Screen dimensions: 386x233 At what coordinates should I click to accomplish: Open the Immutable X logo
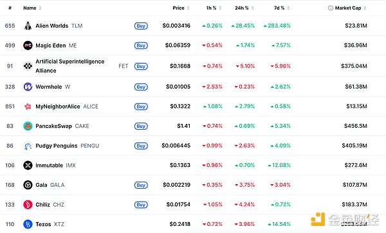pyautogui.click(x=28, y=165)
